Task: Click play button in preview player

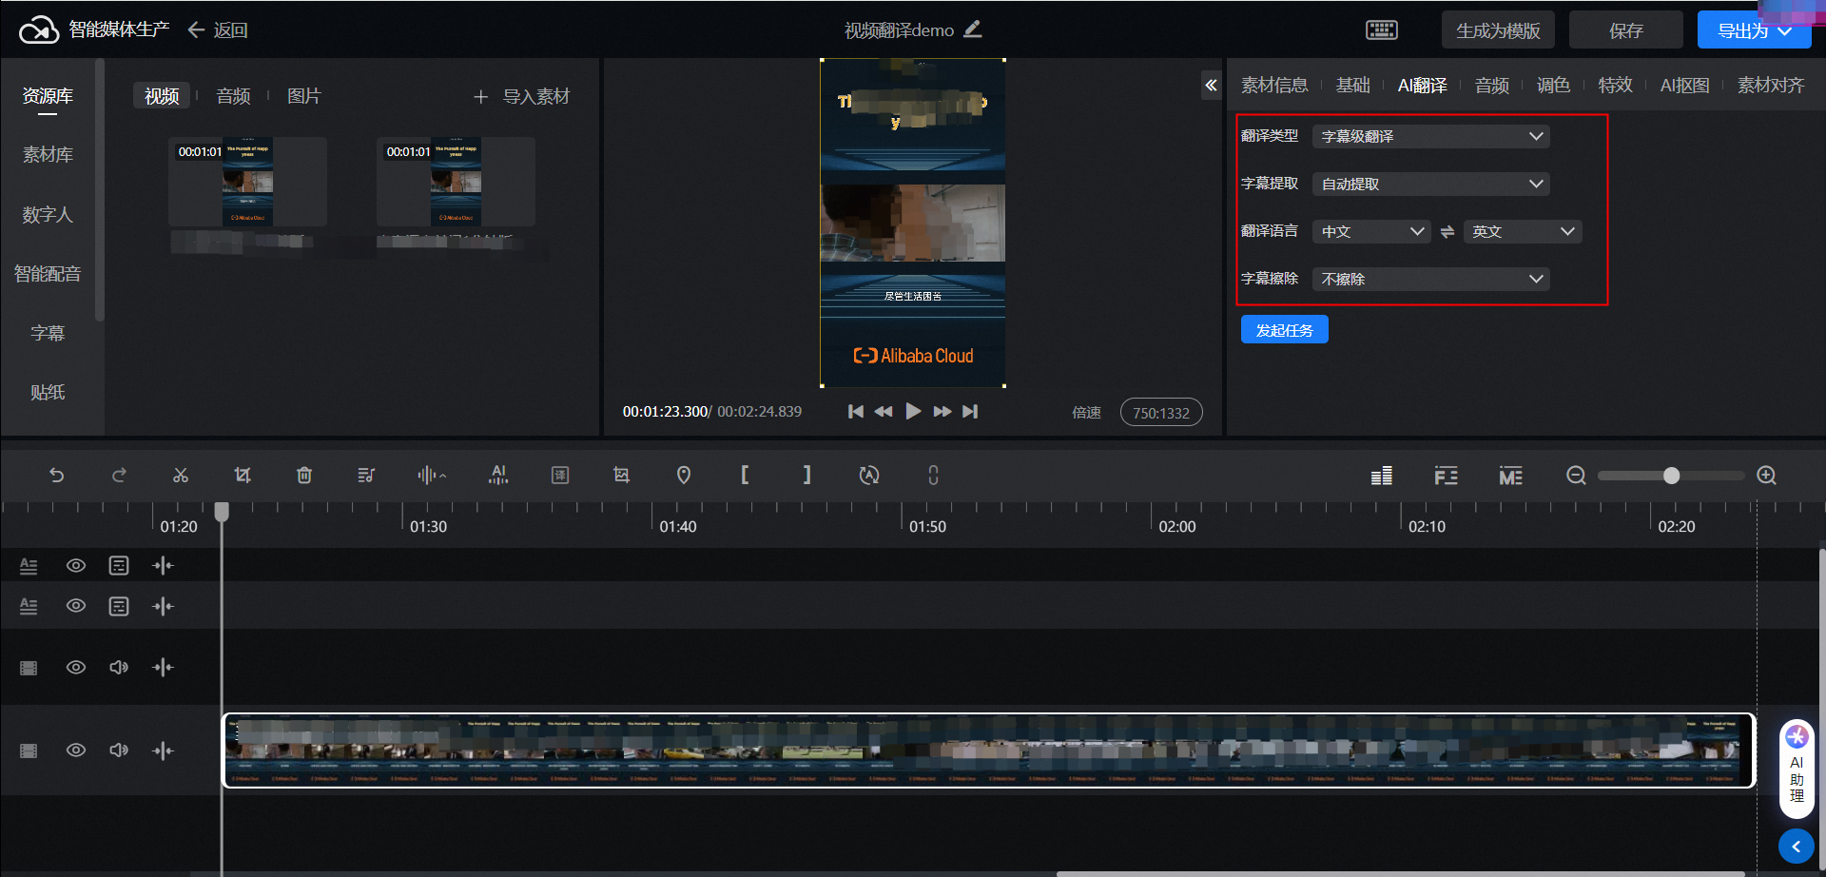Action: point(913,411)
